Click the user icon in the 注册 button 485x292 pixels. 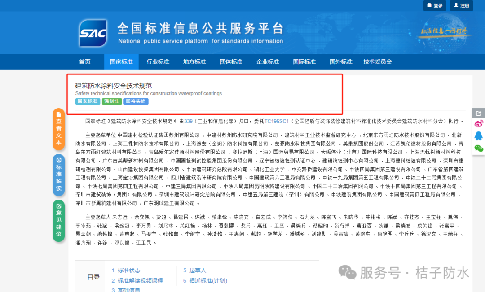point(455,5)
